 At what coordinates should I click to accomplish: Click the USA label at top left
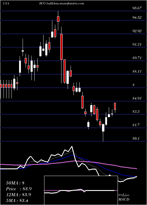(6, 4)
